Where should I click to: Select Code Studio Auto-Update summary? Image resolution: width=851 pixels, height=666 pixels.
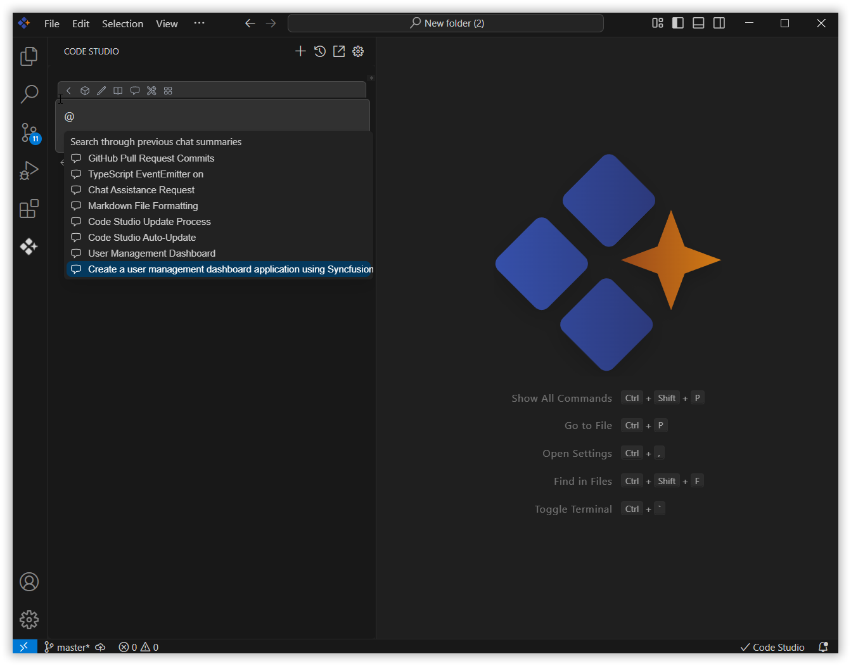(x=219, y=238)
